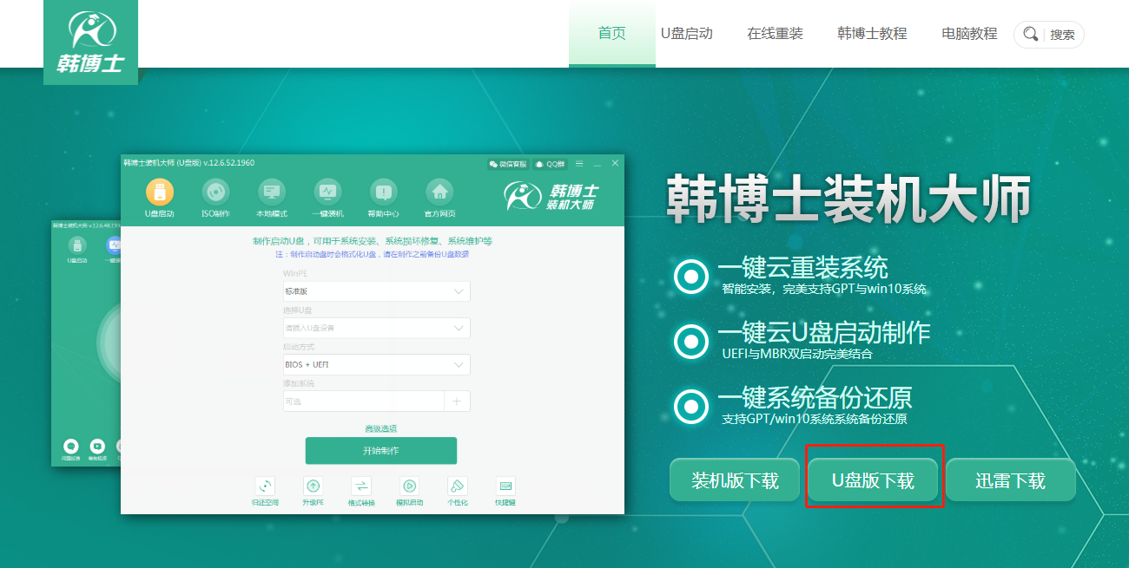Start 模拟启动 simulation
This screenshot has height=568, width=1129.
point(409,490)
